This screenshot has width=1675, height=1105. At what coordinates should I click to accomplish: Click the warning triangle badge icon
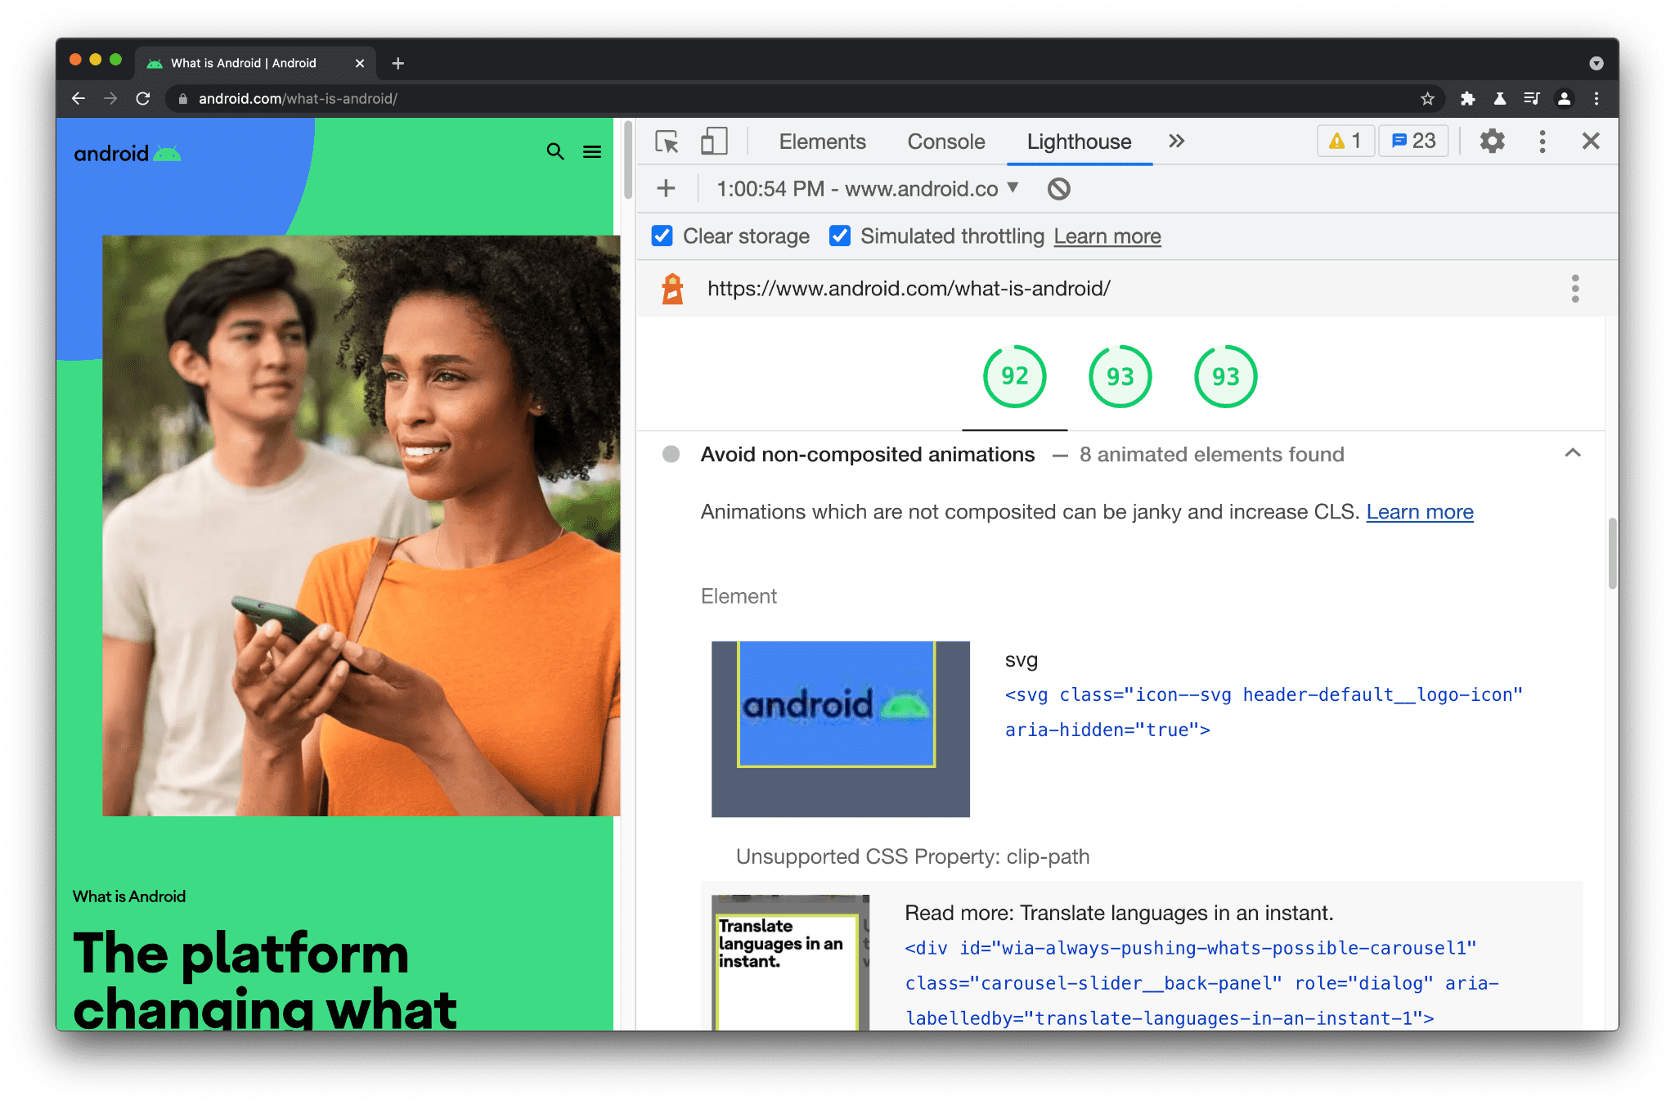[x=1337, y=141]
